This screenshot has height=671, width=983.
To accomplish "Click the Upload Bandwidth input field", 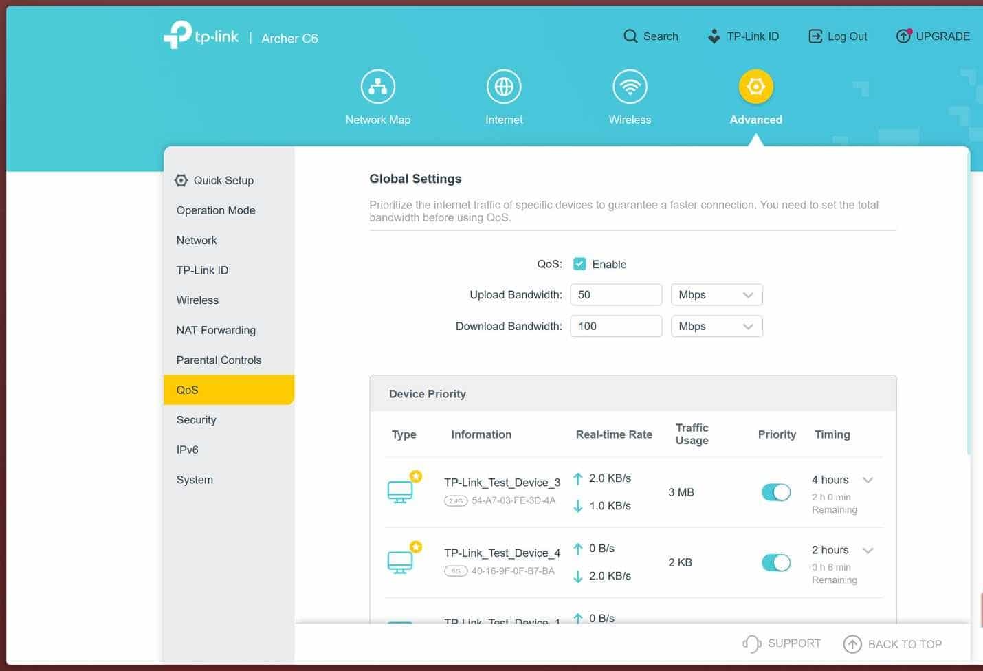I will pyautogui.click(x=616, y=295).
